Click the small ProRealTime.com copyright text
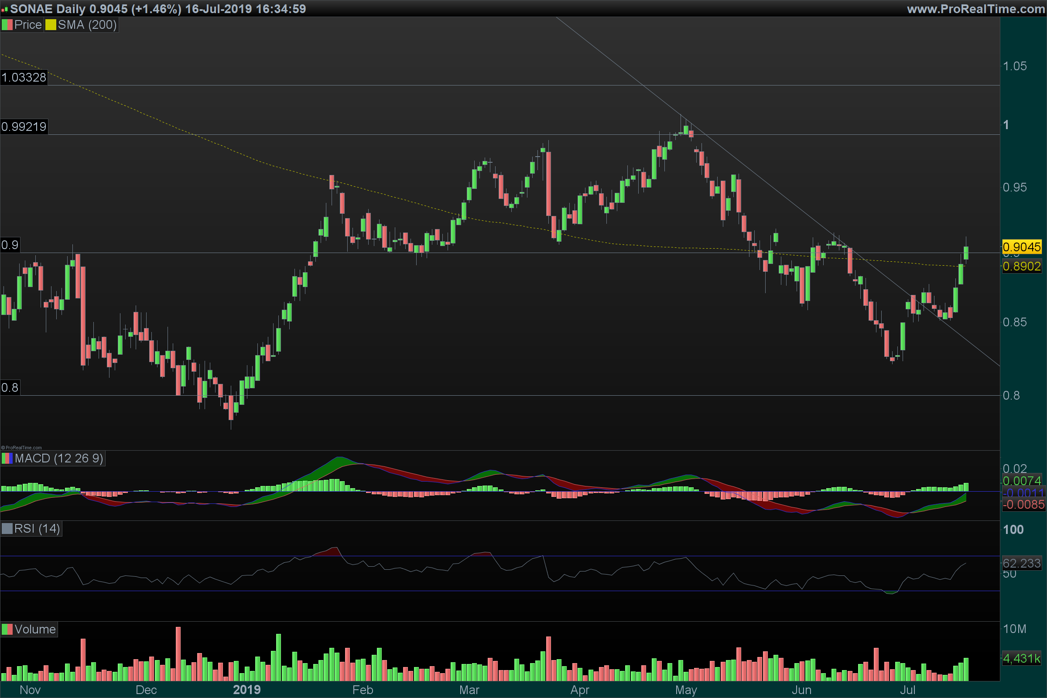This screenshot has height=698, width=1047. point(21,448)
